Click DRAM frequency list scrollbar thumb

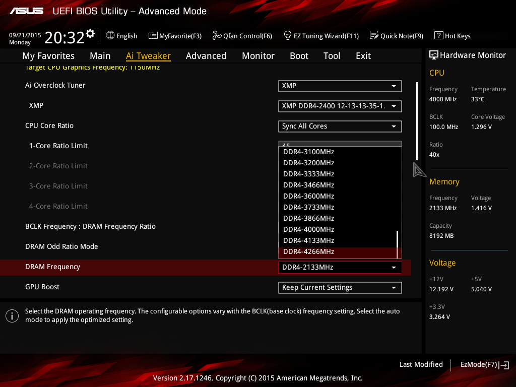pyautogui.click(x=398, y=244)
